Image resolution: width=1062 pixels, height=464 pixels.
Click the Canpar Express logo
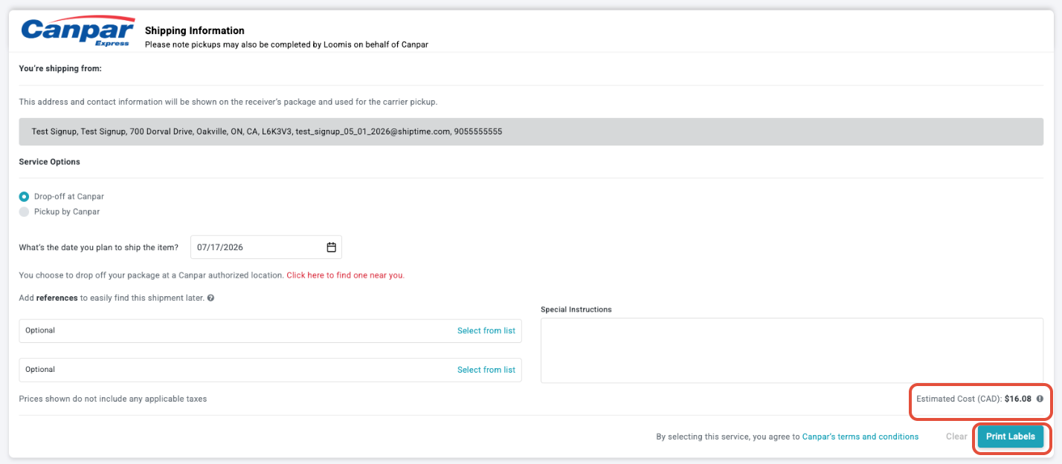(x=78, y=32)
